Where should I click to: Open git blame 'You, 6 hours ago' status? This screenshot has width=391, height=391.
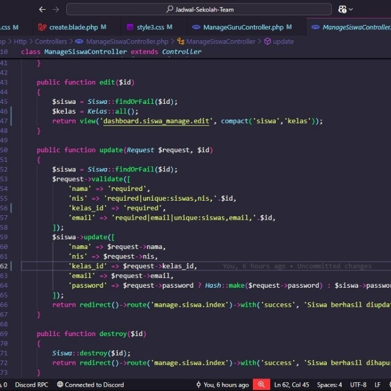click(x=222, y=384)
